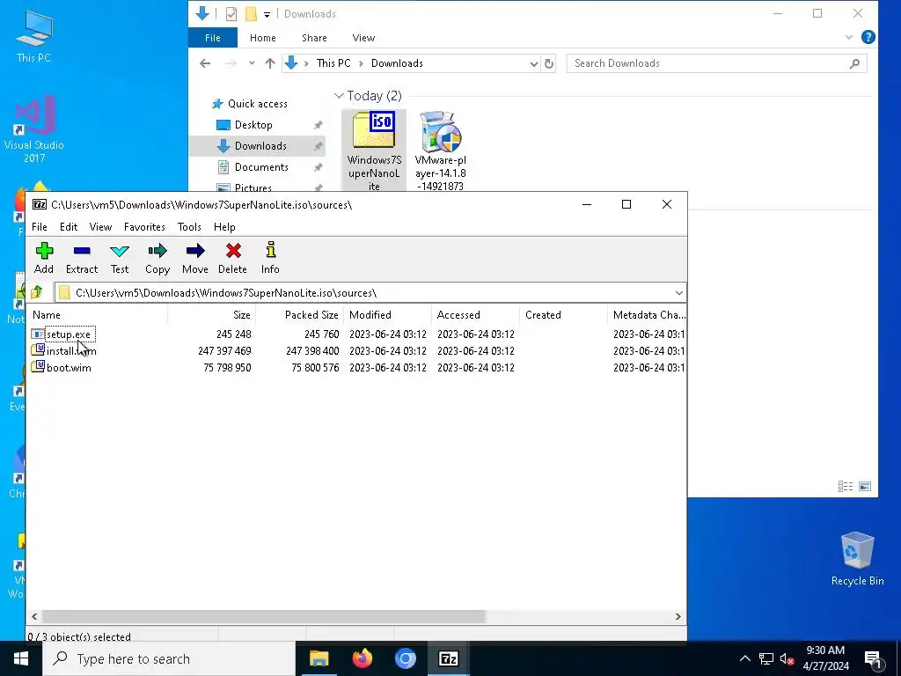Show hidden system tray icons

pos(744,658)
